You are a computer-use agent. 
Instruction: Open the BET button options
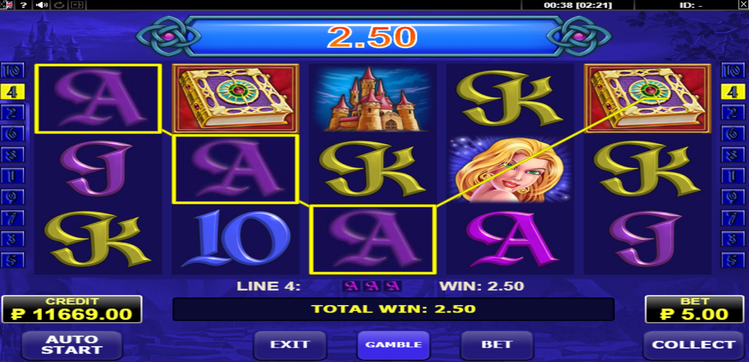click(497, 345)
